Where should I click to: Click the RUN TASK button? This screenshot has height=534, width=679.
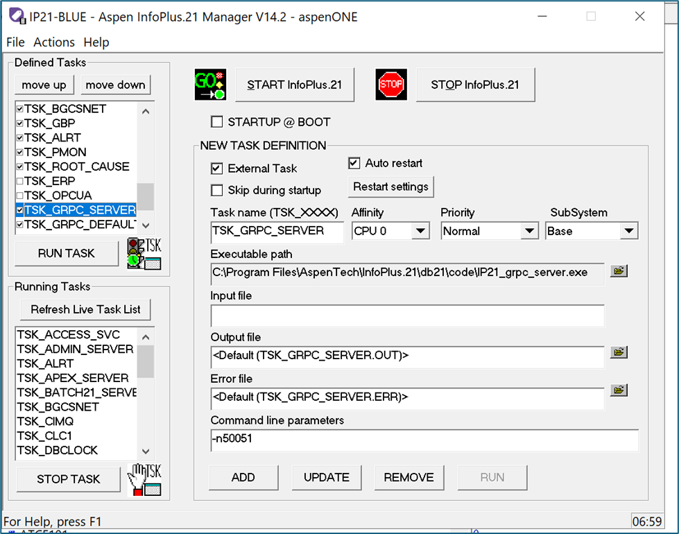(67, 253)
